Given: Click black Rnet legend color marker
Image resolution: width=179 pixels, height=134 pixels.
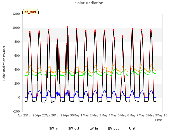Looking at the screenshot, I should 125,129.
